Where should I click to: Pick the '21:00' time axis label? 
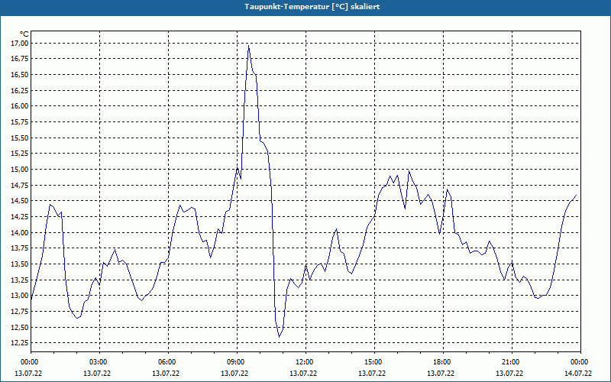click(x=512, y=362)
